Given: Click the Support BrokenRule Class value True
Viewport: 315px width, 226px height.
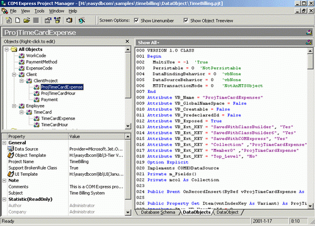Looking at the screenshot, I should (x=74, y=168).
